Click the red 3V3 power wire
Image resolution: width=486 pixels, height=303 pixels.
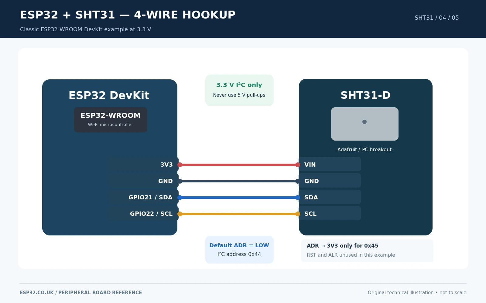239,165
